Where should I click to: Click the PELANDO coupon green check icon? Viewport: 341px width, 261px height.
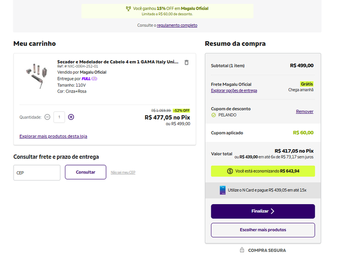click(213, 115)
